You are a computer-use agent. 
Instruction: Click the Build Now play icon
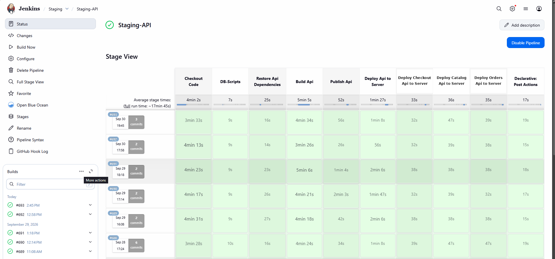pyautogui.click(x=11, y=47)
